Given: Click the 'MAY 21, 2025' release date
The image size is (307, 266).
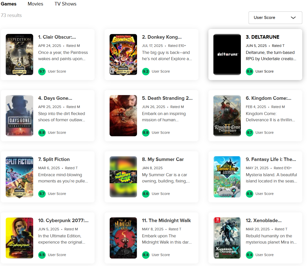Looking at the screenshot, I should (257, 168).
